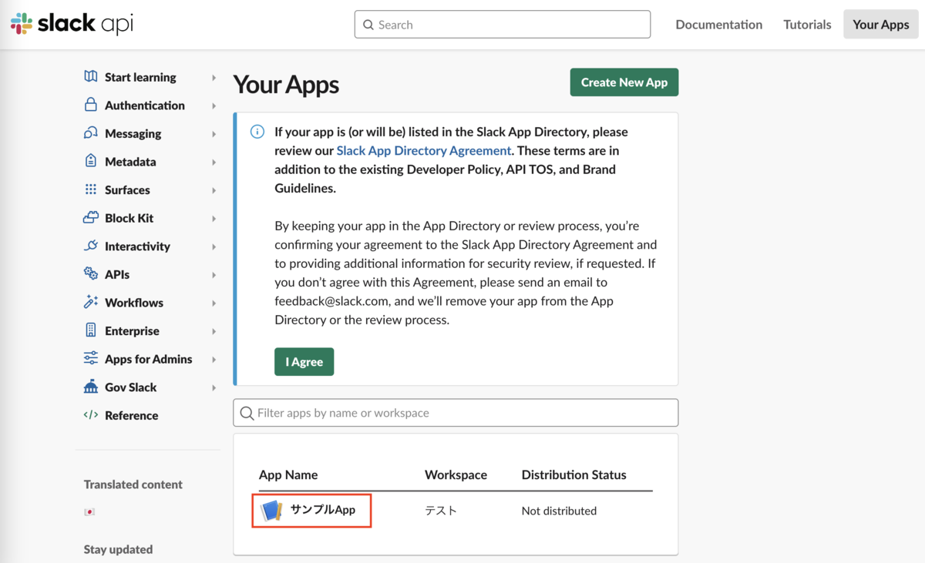Click the Metadata clipboard icon
Screen dimensions: 925x563
pos(91,161)
